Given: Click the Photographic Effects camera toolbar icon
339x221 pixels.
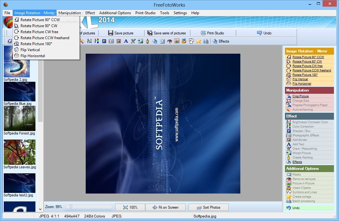Looking at the screenshot, I should click(111, 41).
